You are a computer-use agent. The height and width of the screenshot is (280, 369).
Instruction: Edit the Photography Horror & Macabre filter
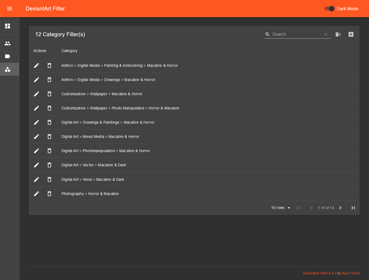pyautogui.click(x=37, y=194)
